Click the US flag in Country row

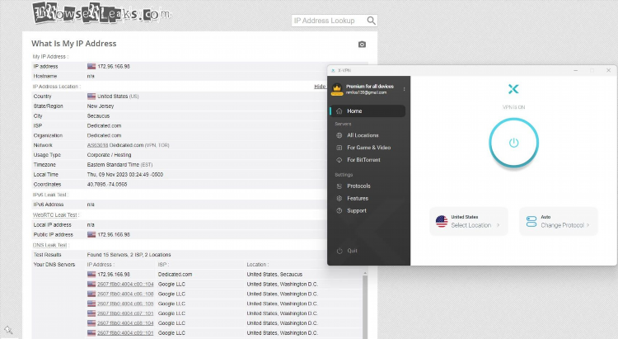click(x=91, y=97)
